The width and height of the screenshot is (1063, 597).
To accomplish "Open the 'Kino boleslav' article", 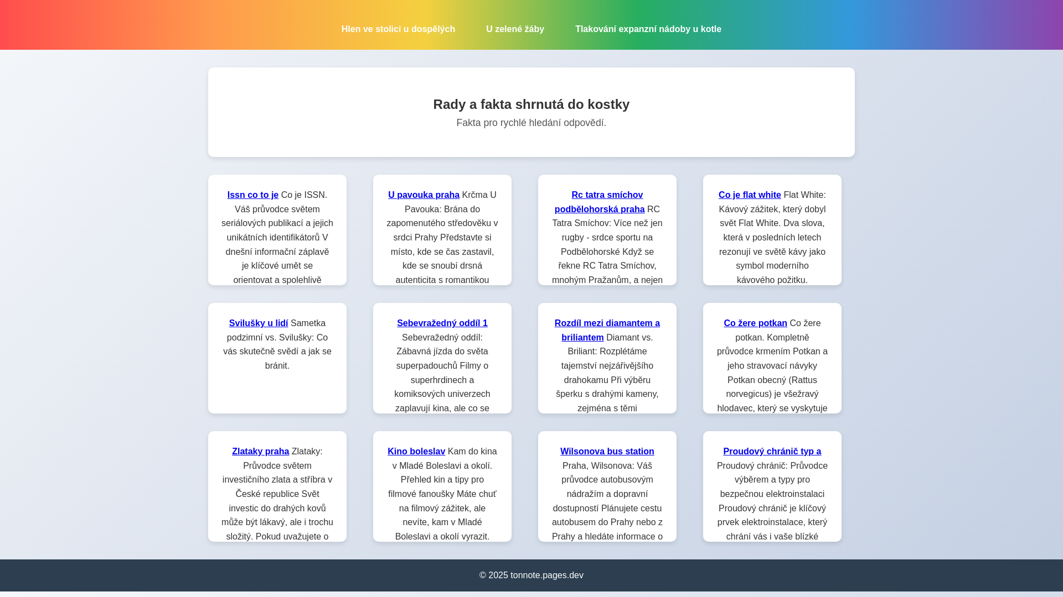I will pos(416,451).
